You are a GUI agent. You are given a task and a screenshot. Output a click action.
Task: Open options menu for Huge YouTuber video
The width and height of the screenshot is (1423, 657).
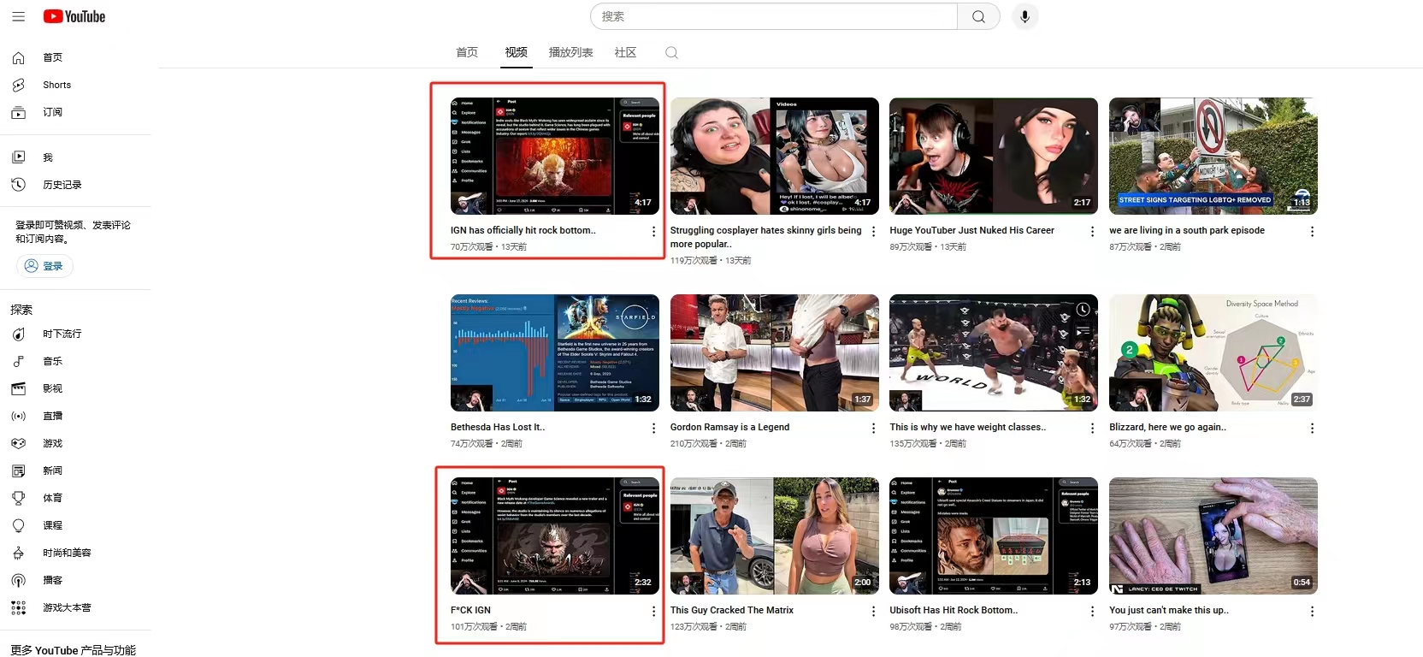point(1092,232)
